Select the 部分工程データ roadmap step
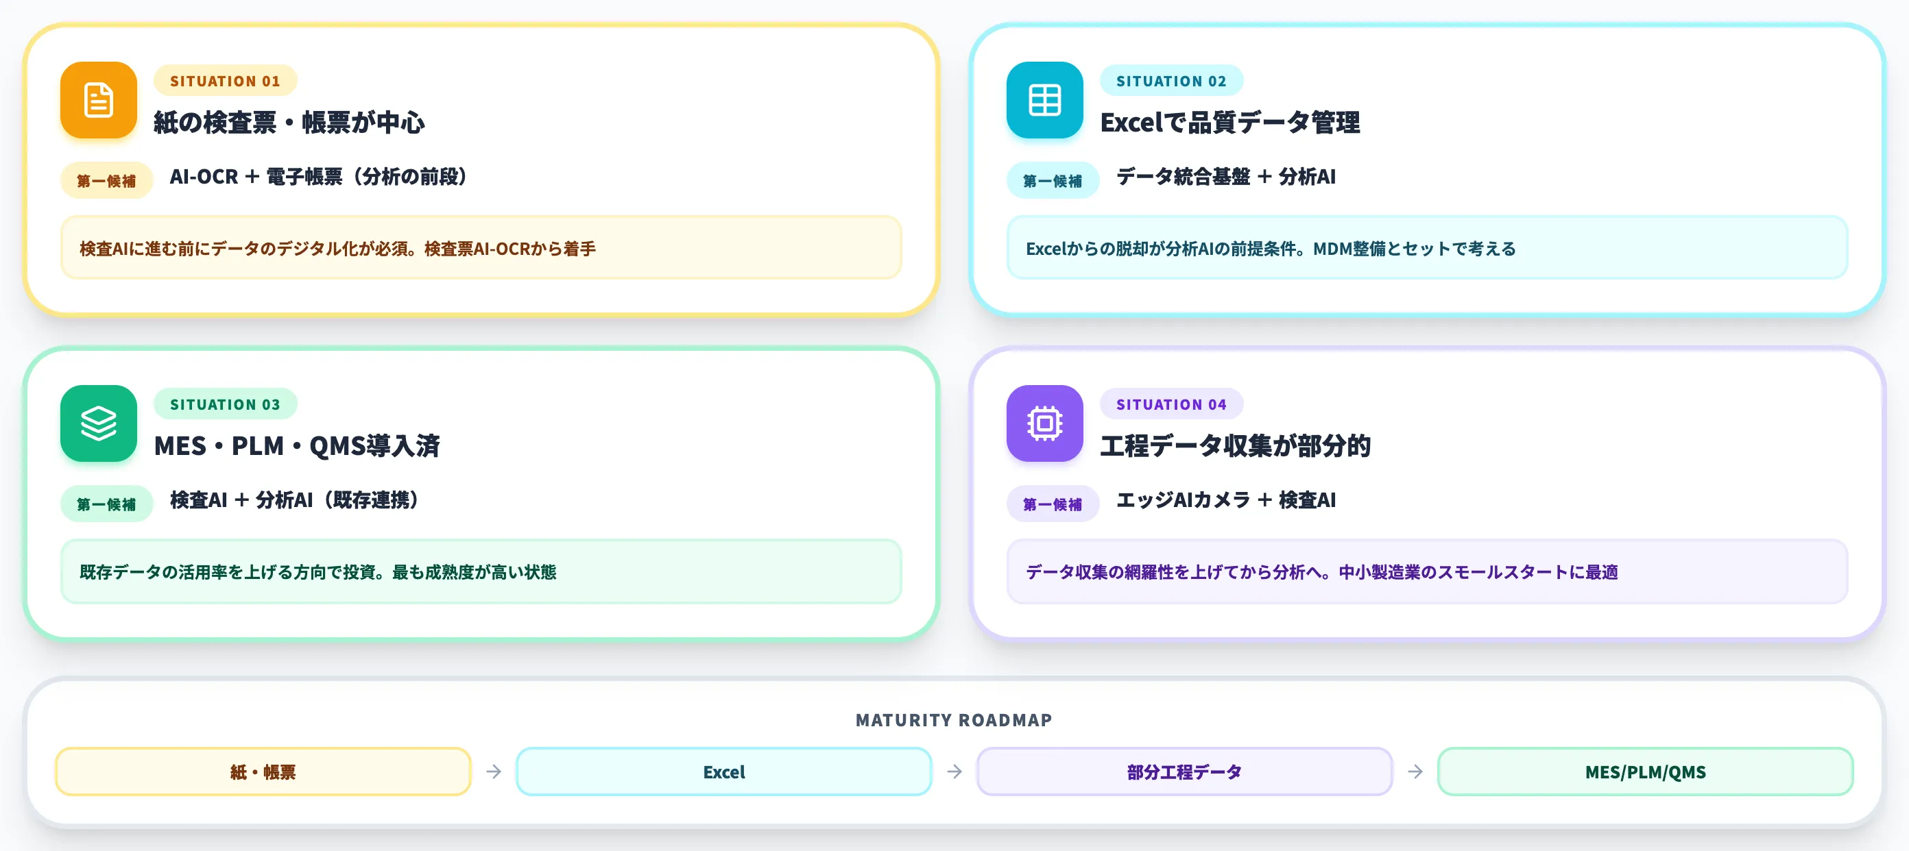The width and height of the screenshot is (1909, 851). tap(1184, 772)
